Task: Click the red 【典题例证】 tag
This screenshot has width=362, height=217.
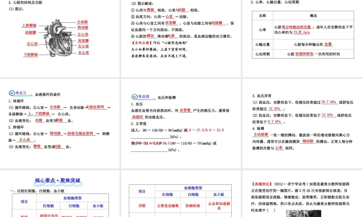Action: pos(262,184)
